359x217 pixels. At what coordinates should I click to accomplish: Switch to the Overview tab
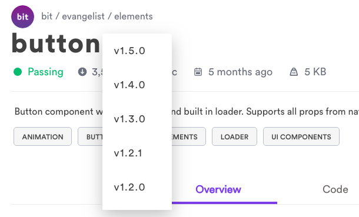pyautogui.click(x=218, y=189)
